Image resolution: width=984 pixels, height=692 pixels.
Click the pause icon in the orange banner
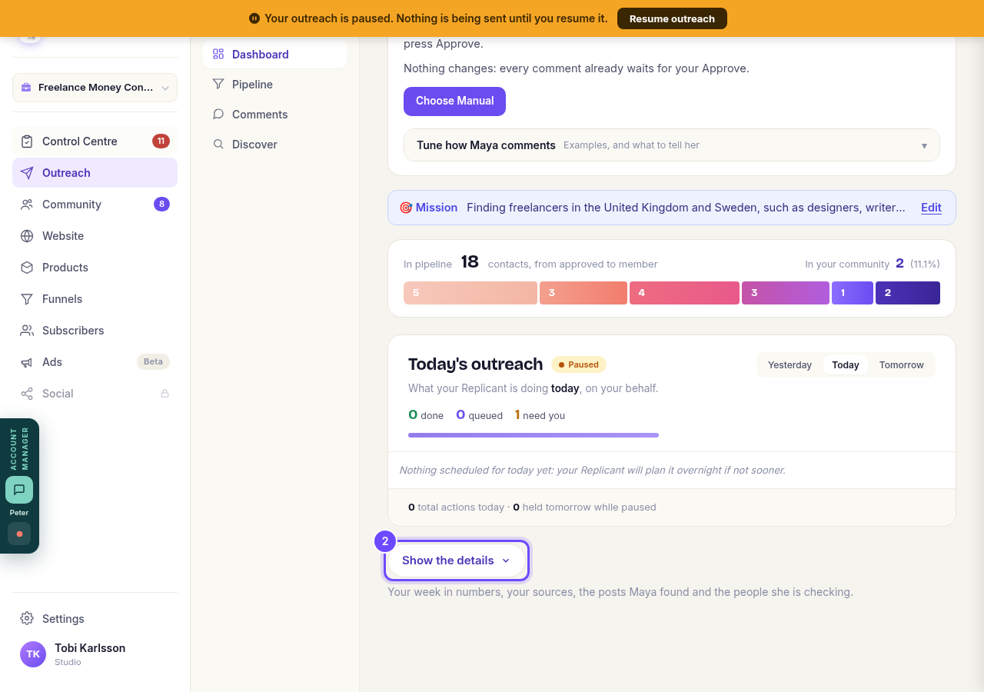pos(254,18)
